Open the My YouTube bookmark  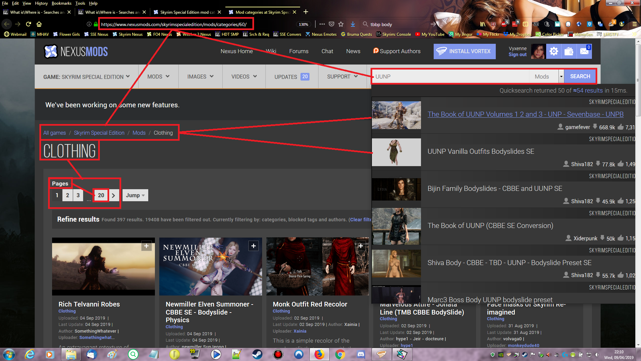pos(430,34)
